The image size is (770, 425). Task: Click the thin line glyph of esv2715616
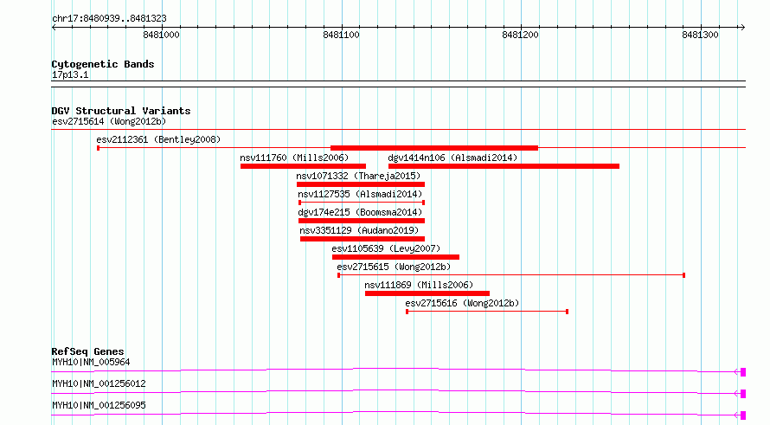(x=487, y=312)
